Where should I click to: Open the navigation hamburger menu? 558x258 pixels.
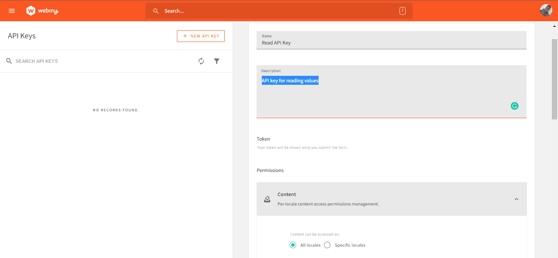(11, 11)
